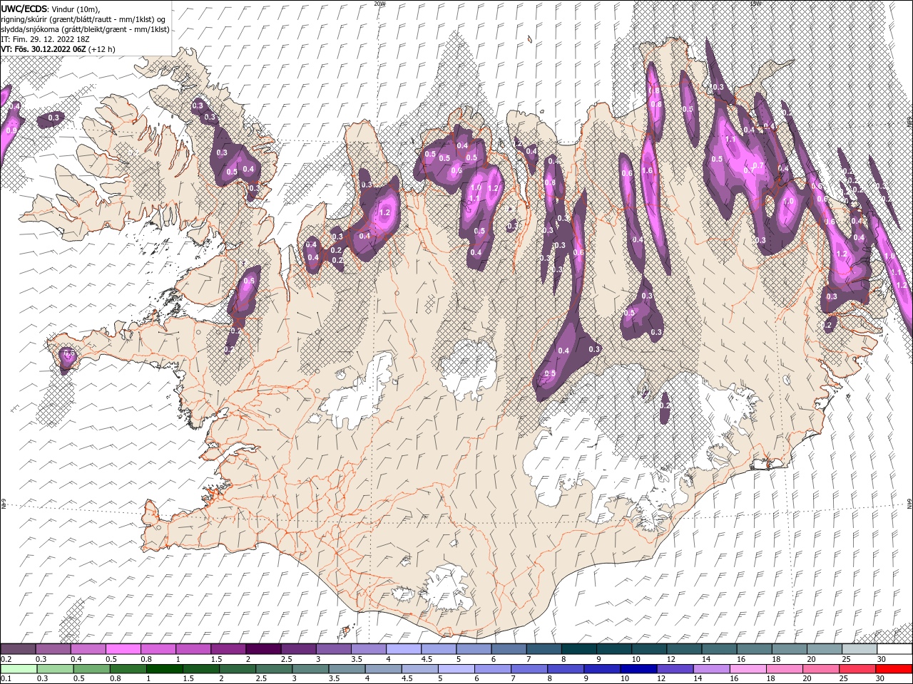Click the 20W longitude label at the top
The height and width of the screenshot is (684, 913).
click(x=379, y=4)
